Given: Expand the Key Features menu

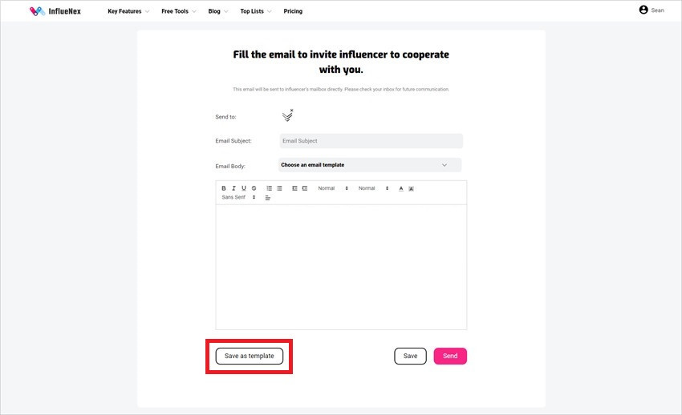Looking at the screenshot, I should coord(128,11).
